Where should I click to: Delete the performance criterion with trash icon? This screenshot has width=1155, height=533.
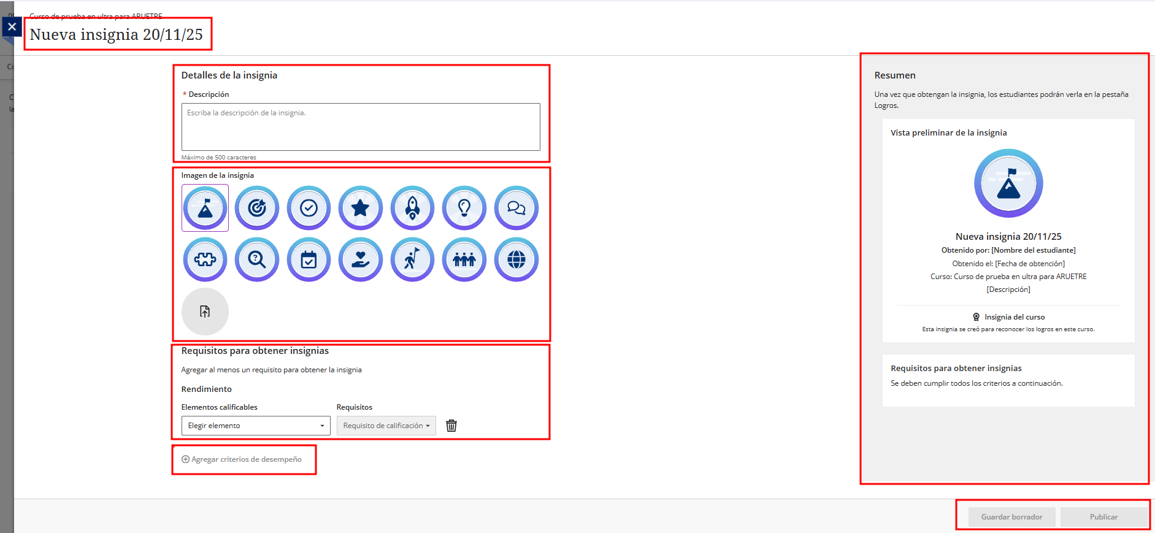pyautogui.click(x=451, y=426)
